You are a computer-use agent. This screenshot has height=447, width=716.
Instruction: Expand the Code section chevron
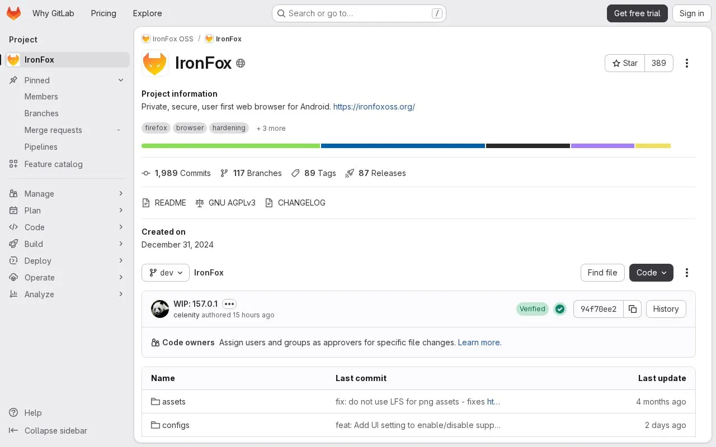coord(121,227)
